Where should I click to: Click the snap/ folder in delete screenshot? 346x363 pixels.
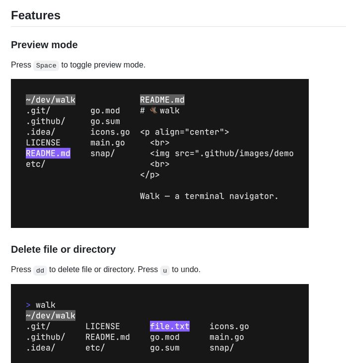[x=221, y=348]
